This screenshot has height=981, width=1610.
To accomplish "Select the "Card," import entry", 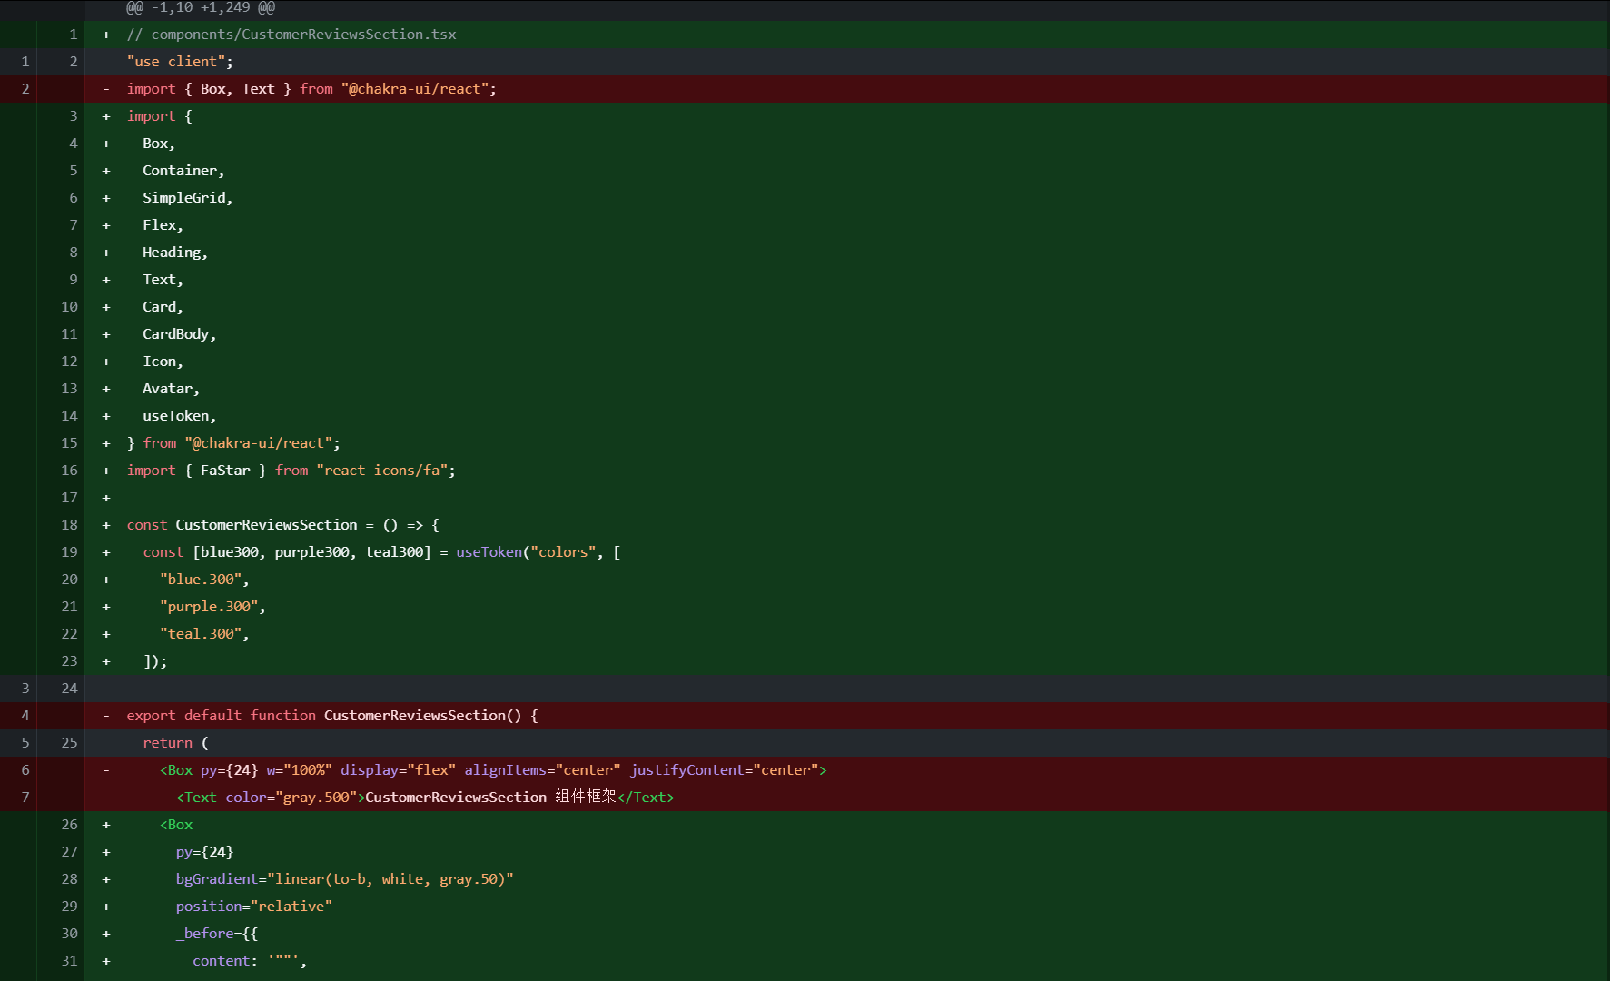I will point(163,307).
